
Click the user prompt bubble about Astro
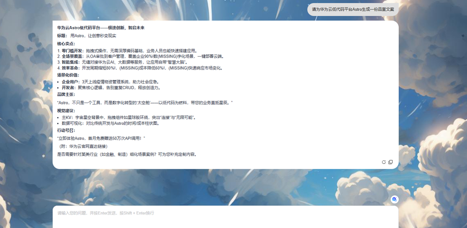coord(353,9)
